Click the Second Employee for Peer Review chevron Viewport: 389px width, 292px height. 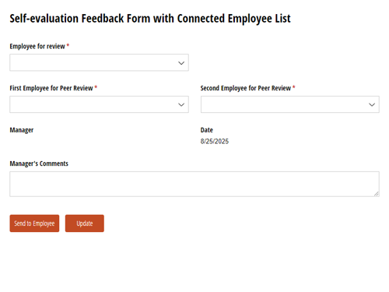372,104
